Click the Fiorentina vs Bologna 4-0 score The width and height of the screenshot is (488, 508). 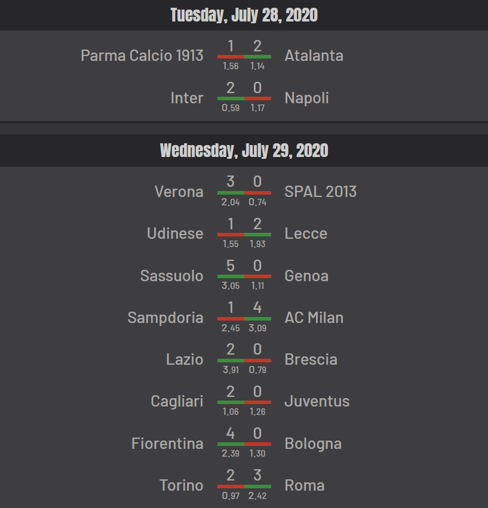tap(244, 434)
